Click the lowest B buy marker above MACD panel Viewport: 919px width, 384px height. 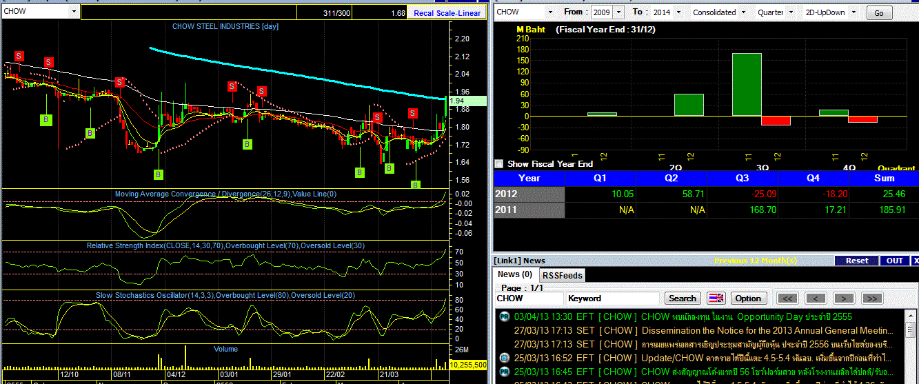point(416,185)
